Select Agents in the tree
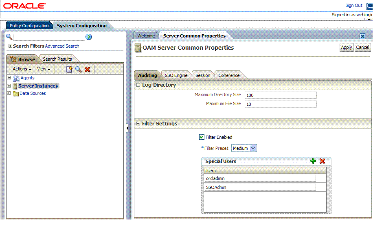Viewport: 384px width, 226px height. 27,78
